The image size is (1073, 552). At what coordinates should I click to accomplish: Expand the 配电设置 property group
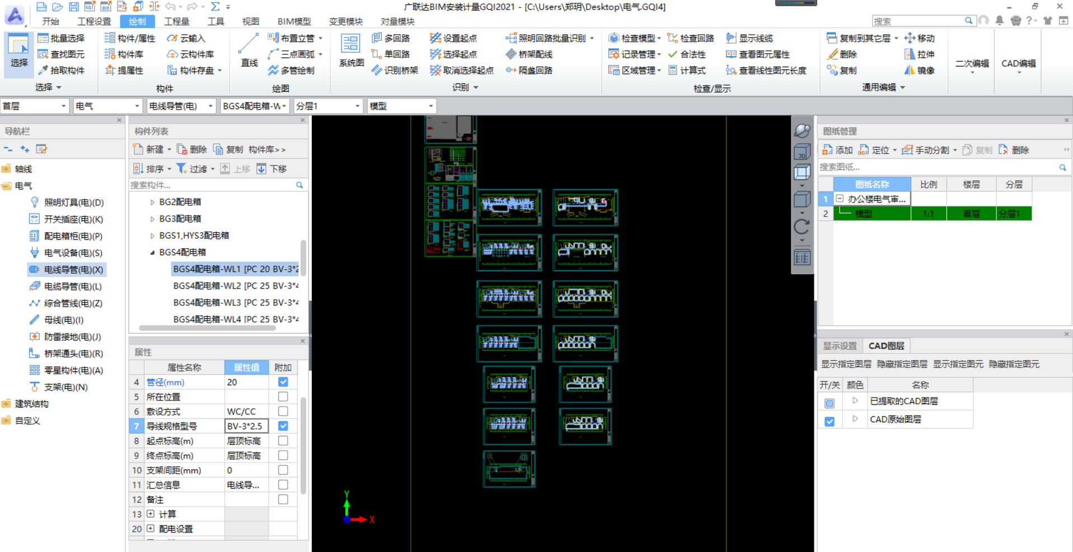tap(151, 528)
